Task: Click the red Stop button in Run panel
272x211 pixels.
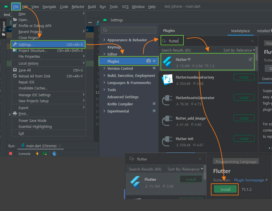Action: click(11, 153)
